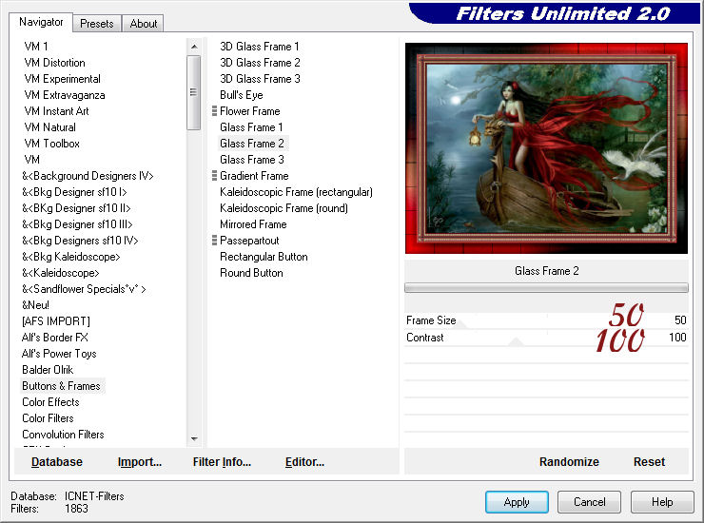Select the Gradient Frame preset icon
704x523 pixels.
(214, 176)
